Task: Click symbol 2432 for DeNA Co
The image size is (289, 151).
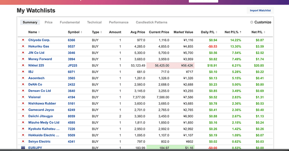Action: pos(71,84)
